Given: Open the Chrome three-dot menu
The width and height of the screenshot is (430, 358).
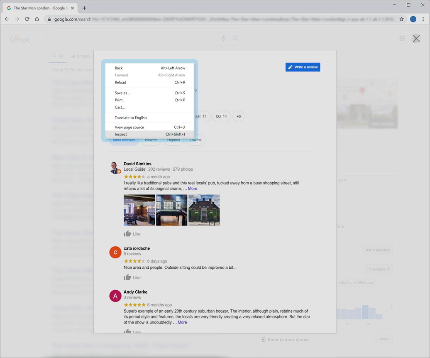Looking at the screenshot, I should click(423, 19).
